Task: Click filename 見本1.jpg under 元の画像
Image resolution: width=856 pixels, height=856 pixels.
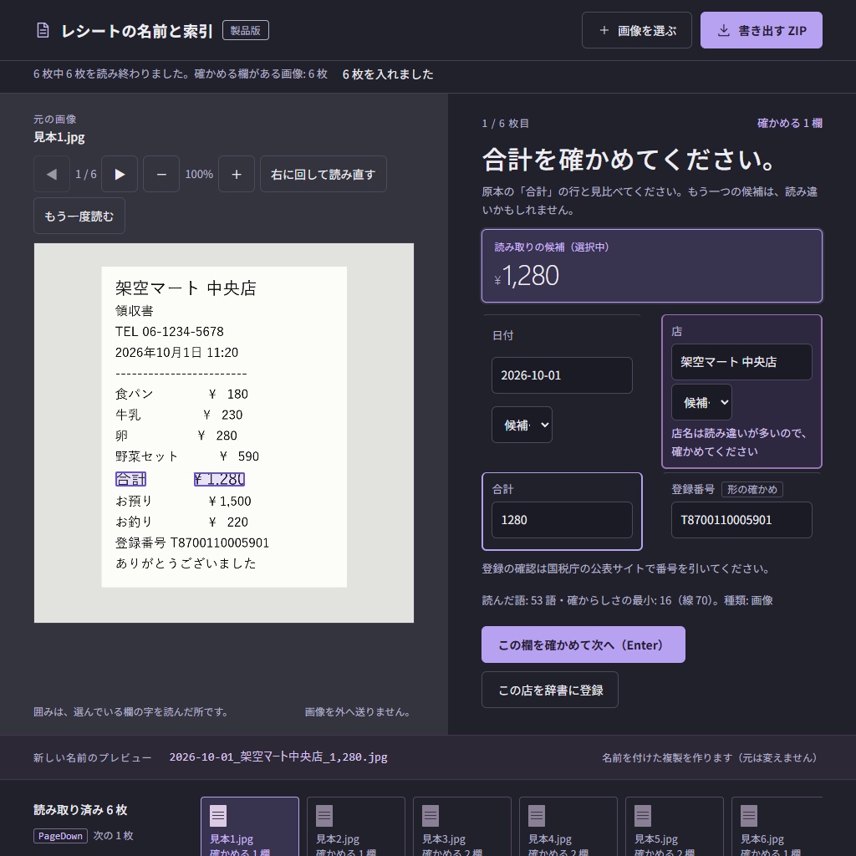Action: coord(59,137)
